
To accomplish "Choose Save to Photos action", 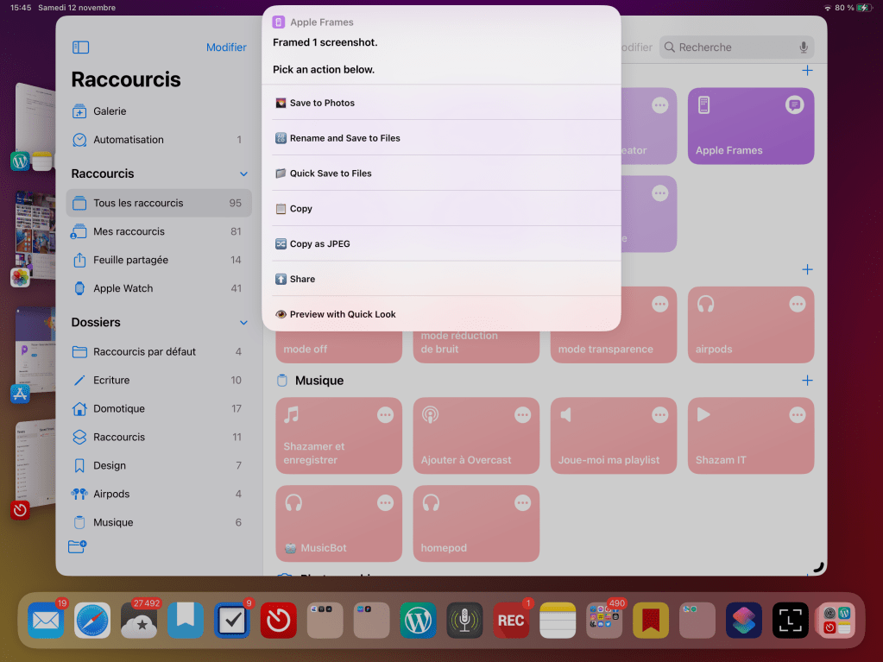I will pyautogui.click(x=322, y=103).
